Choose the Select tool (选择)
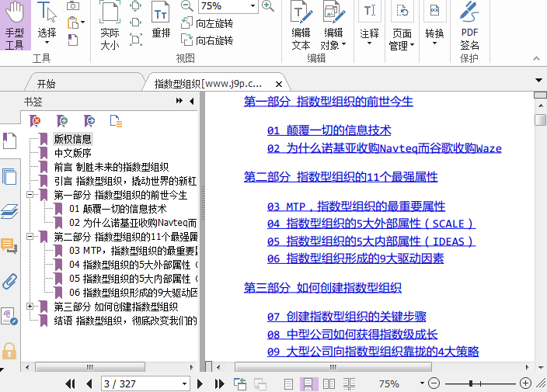547x392 pixels. coord(47,23)
